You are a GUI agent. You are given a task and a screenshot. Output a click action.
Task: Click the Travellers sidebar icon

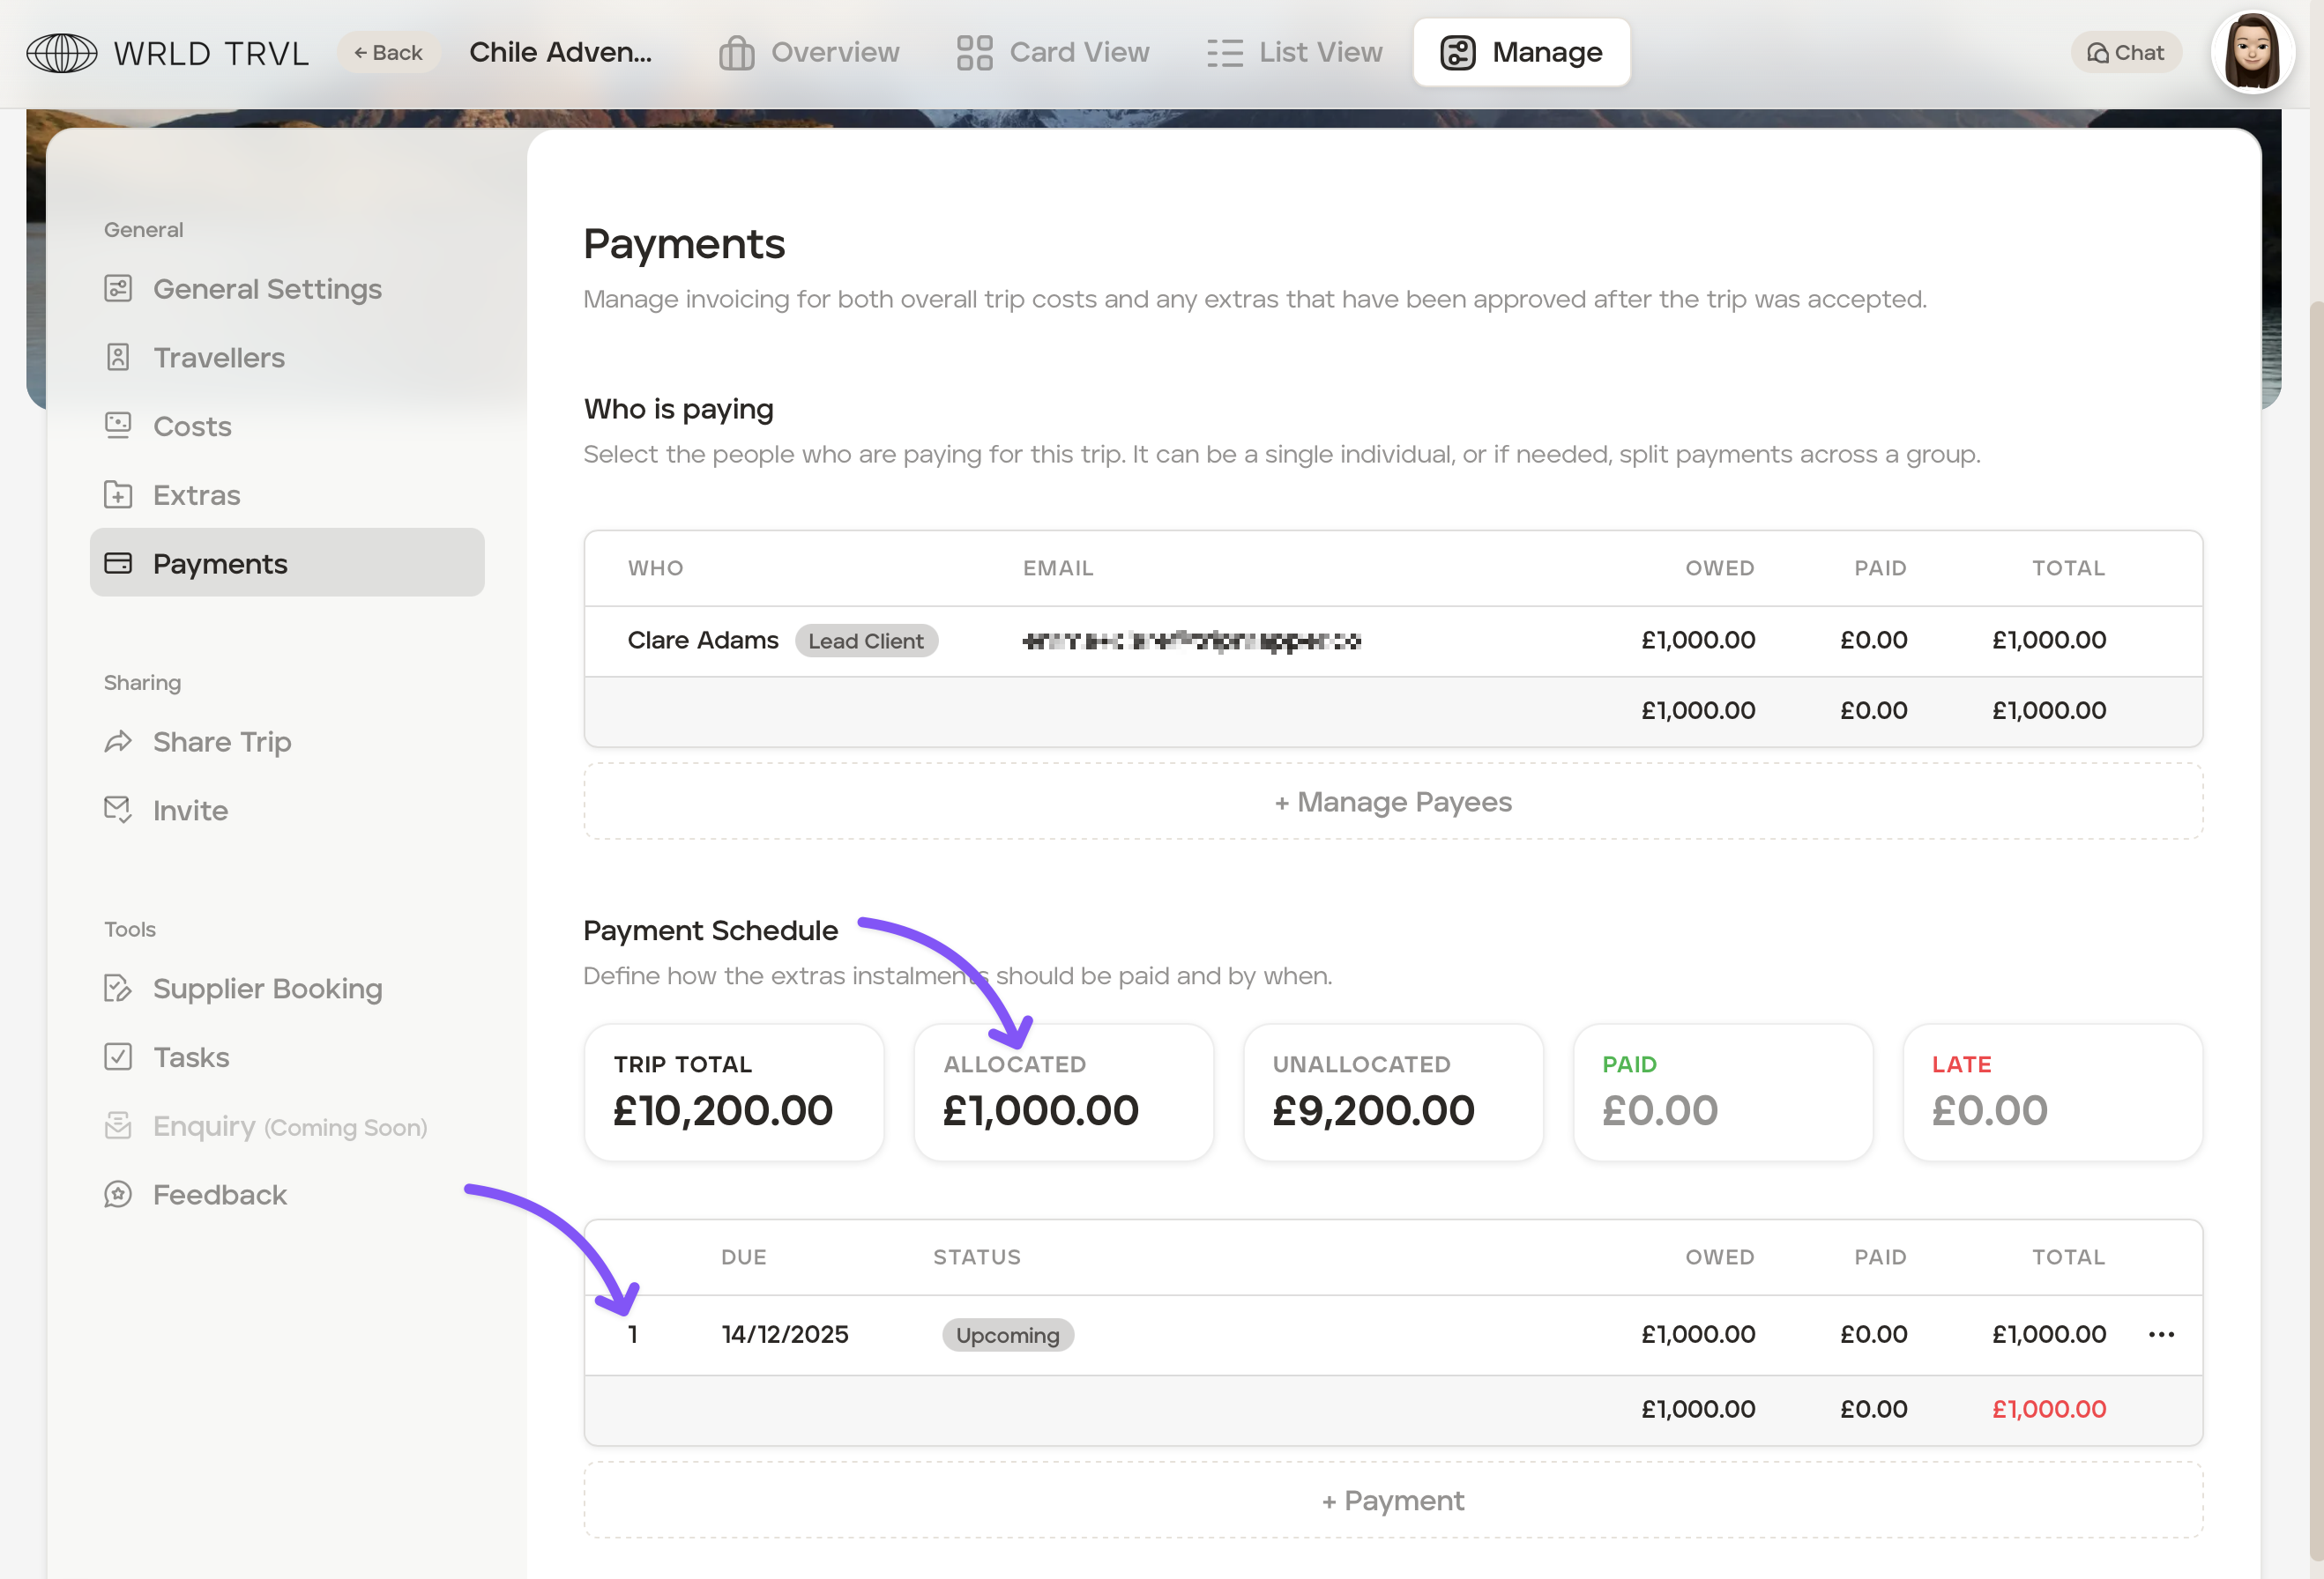[x=118, y=358]
